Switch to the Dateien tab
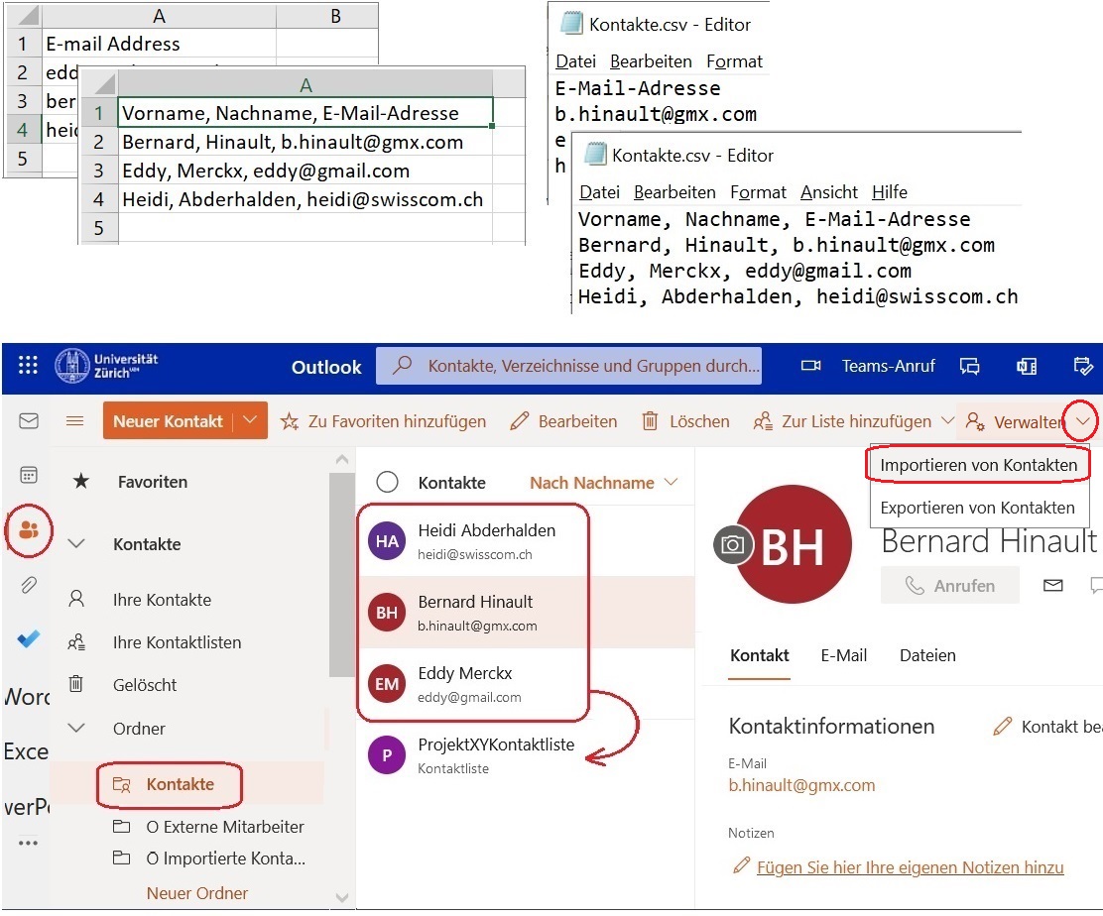The image size is (1103, 916). pos(926,655)
